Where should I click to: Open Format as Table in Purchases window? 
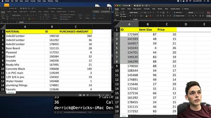pos(66,17)
